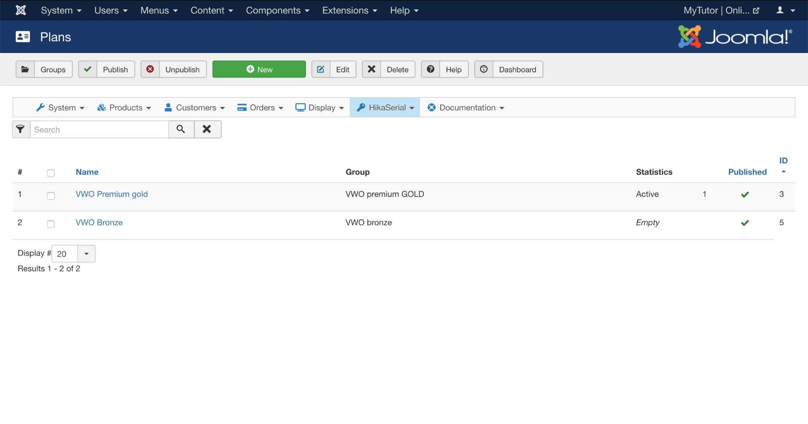Screen dimensions: 808x424
Task: Click the green New button
Action: pos(259,69)
